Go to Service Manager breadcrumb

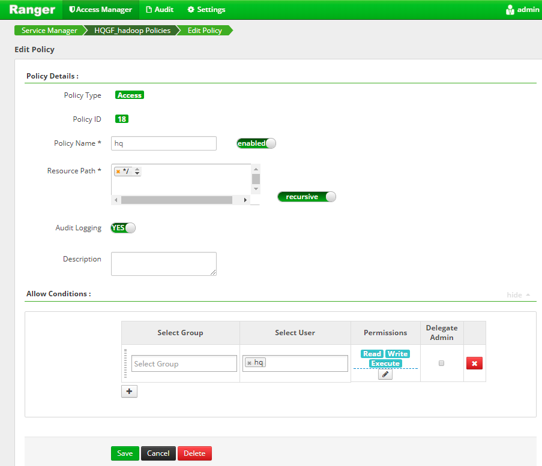point(49,31)
